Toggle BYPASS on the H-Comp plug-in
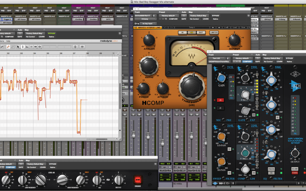 (x=215, y=16)
